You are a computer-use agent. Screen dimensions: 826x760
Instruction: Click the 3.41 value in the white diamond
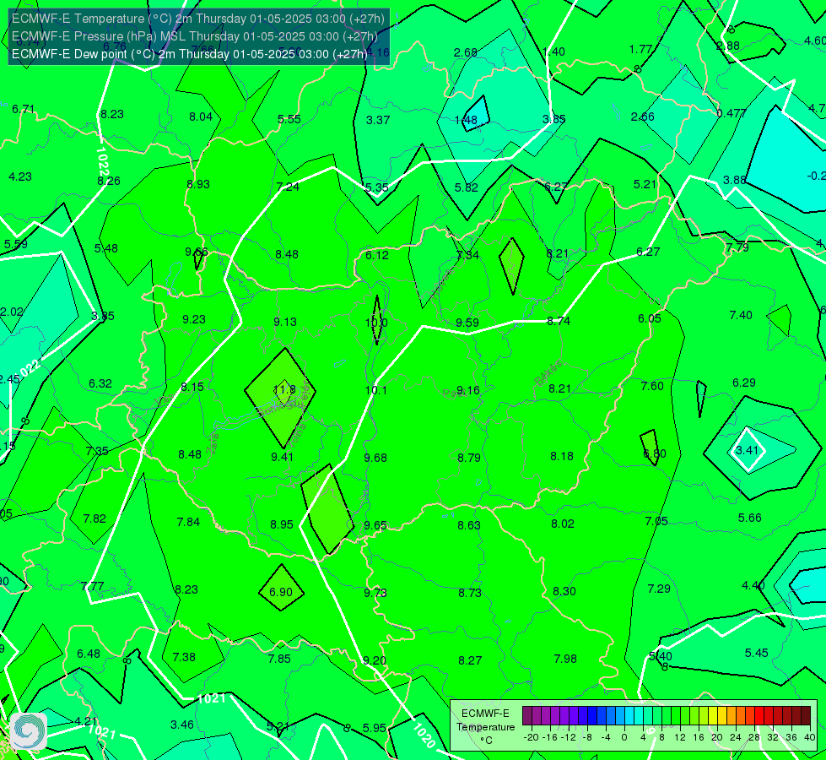(x=747, y=450)
